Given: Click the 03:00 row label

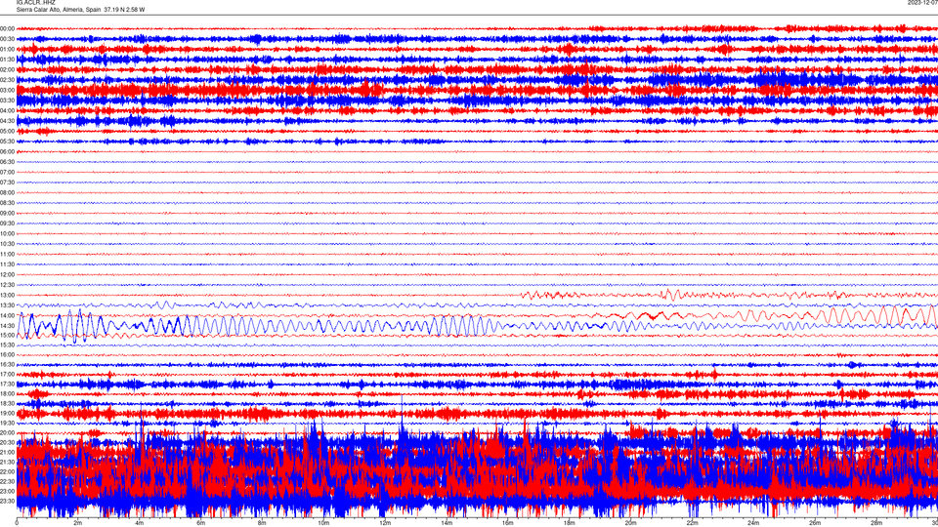Looking at the screenshot, I should coord(7,90).
